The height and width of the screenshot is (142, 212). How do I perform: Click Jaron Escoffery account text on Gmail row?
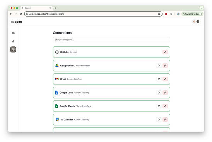[75, 79]
